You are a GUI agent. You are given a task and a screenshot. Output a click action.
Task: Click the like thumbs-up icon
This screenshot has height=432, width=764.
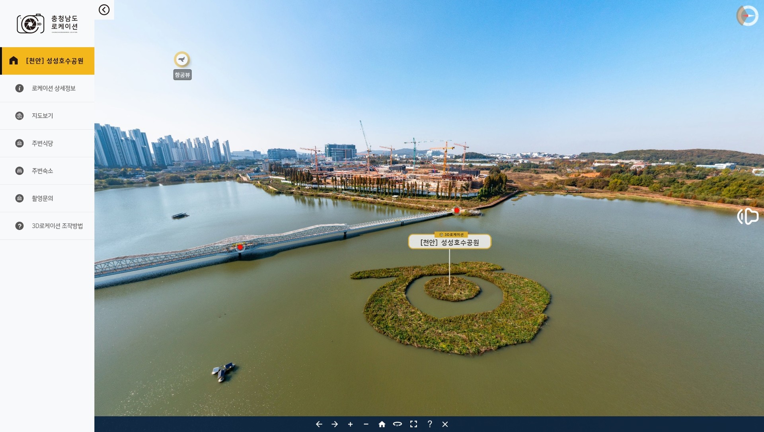coord(748,217)
